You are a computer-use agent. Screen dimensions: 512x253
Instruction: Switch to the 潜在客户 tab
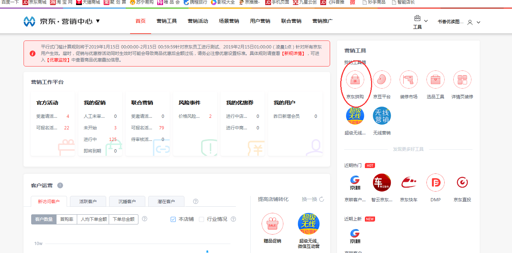[166, 201]
